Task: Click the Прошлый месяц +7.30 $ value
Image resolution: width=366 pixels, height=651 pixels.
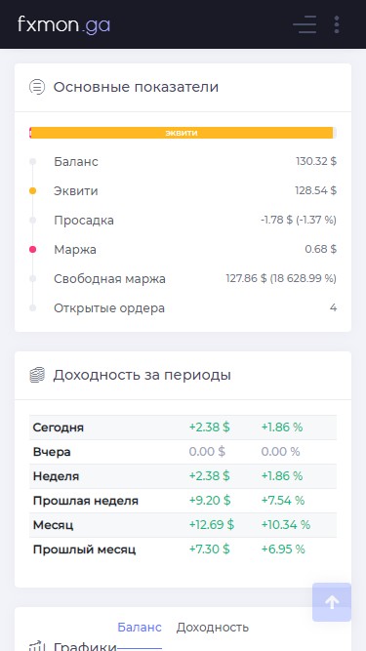Action: [209, 549]
